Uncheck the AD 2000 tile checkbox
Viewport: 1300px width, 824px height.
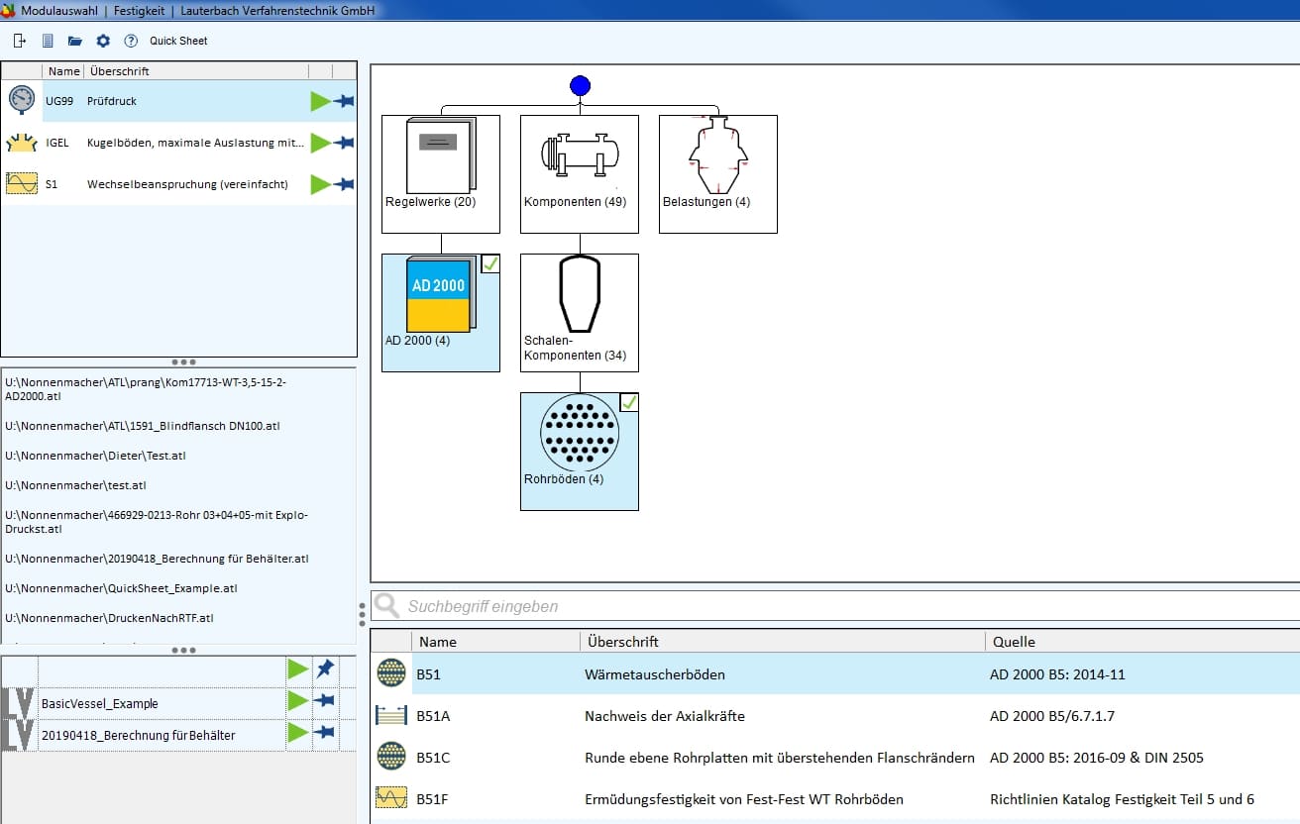[490, 263]
